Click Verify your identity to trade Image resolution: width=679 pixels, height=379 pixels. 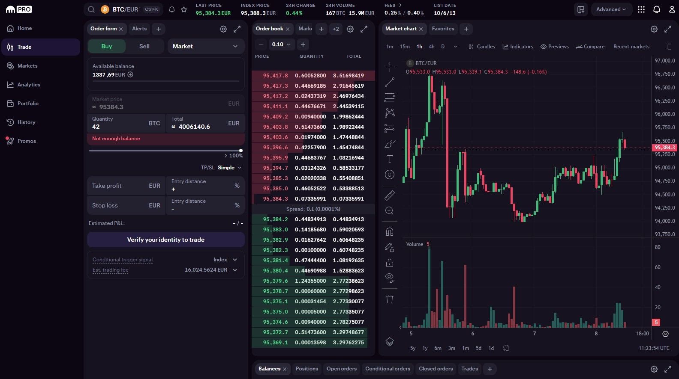pos(166,240)
